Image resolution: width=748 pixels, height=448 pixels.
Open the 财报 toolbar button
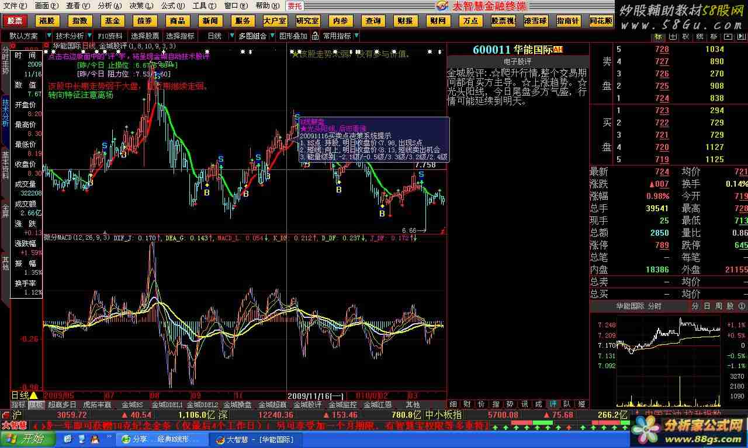(x=404, y=21)
